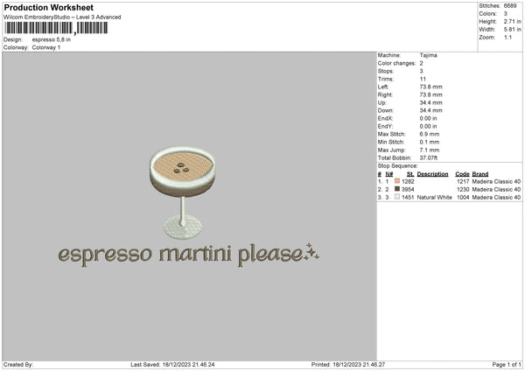This screenshot has height=371, width=525.
Task: Select Max Stitch value 6.9 mm
Action: pyautogui.click(x=430, y=134)
